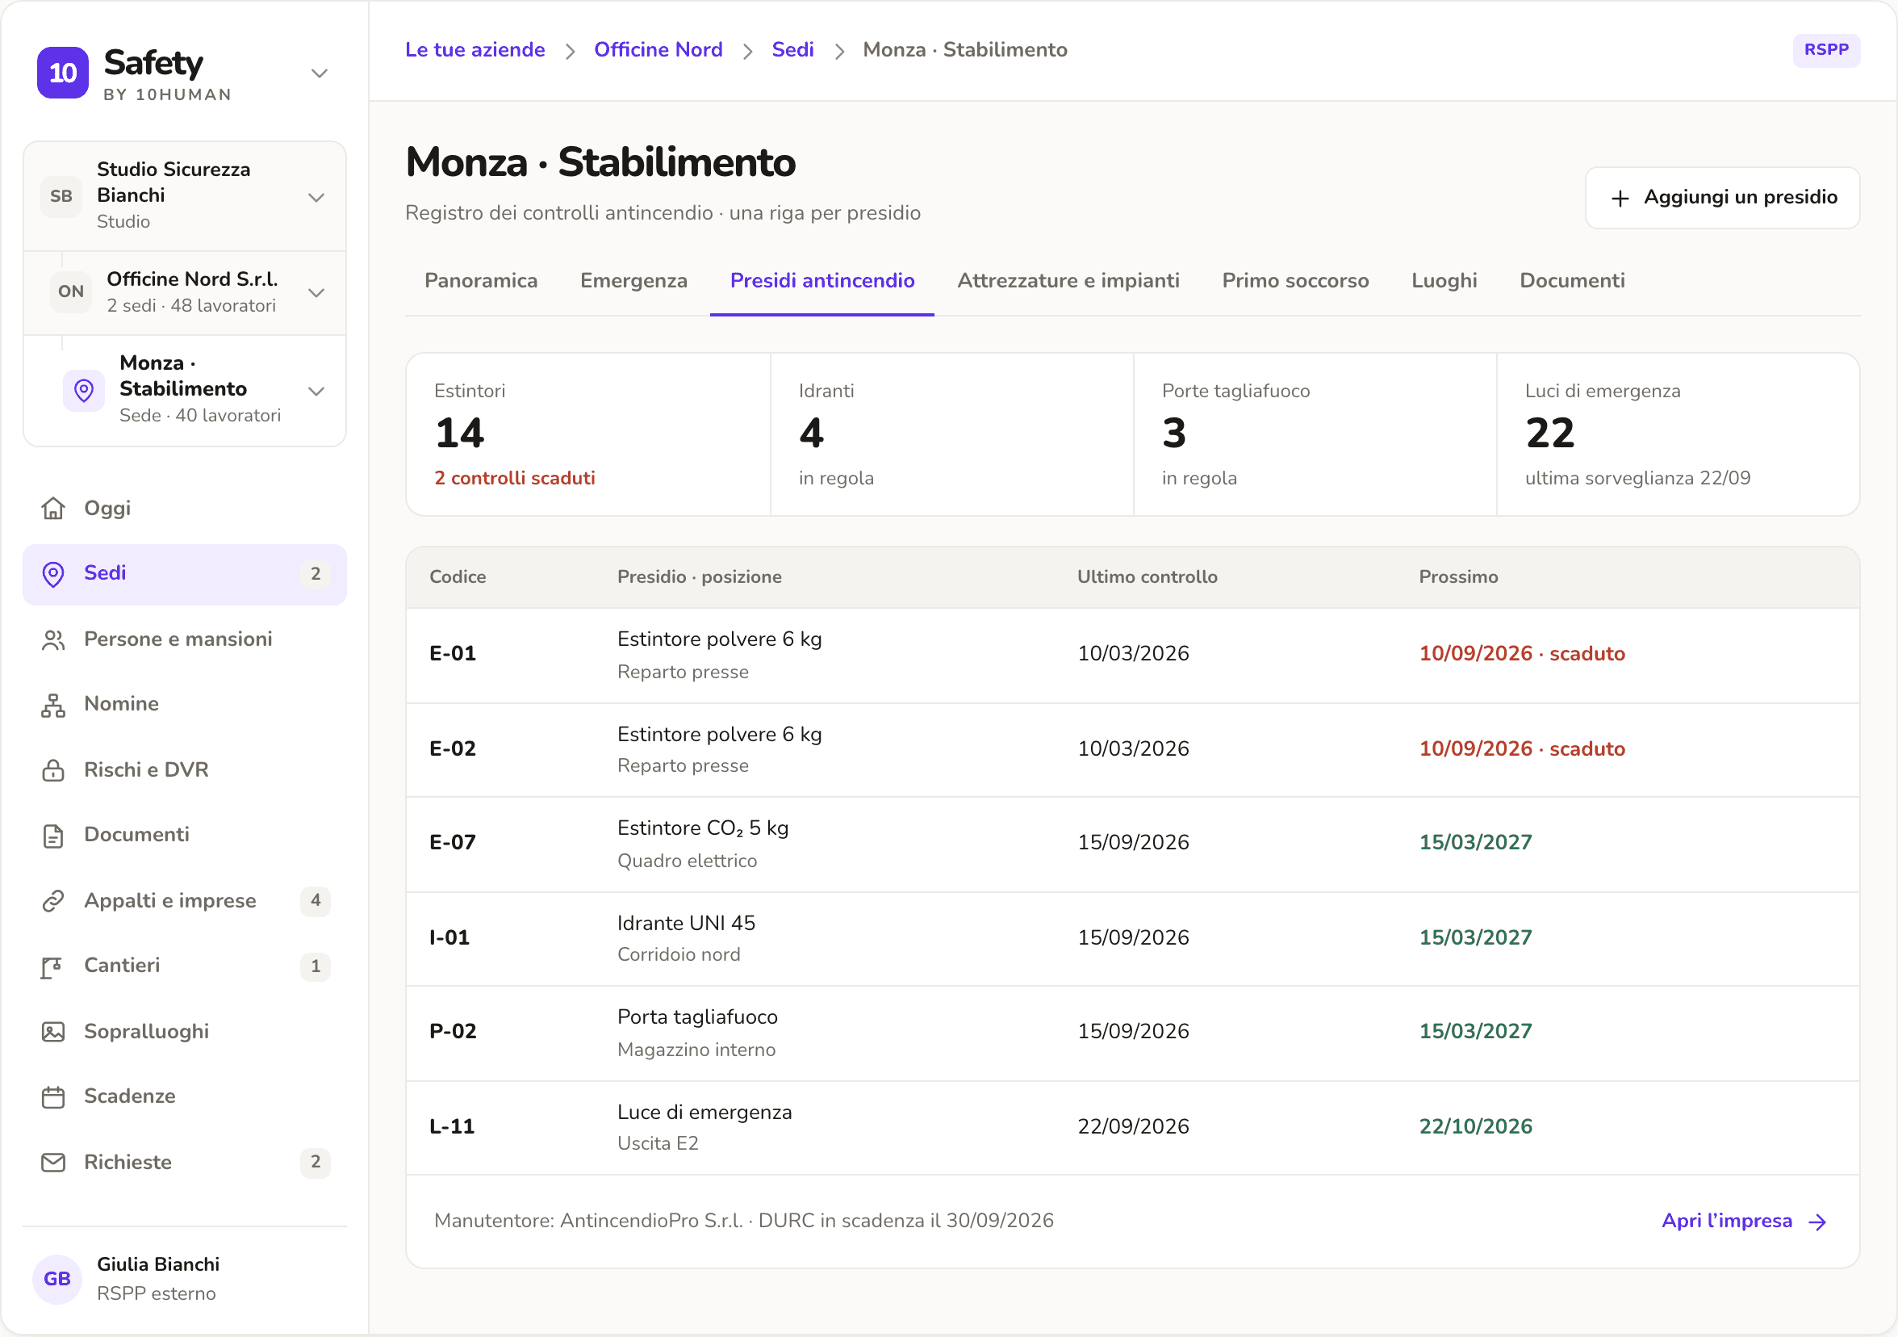Click the Monza Stabilimento pin icon in switcher
This screenshot has width=1898, height=1337.
pos(84,390)
